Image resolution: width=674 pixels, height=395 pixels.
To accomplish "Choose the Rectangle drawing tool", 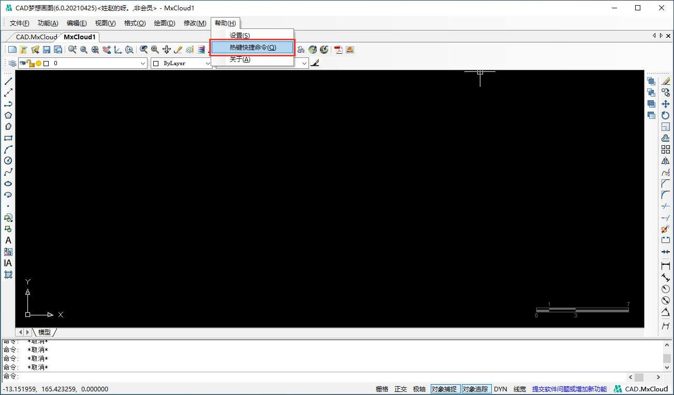I will click(x=8, y=138).
